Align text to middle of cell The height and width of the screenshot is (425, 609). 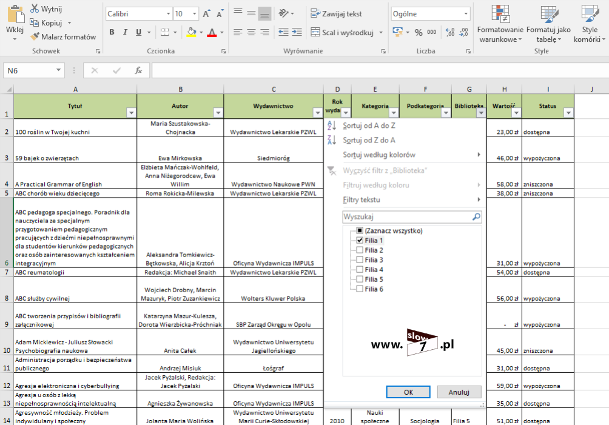(251, 13)
